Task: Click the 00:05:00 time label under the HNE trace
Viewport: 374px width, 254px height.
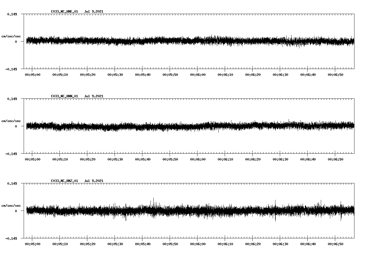Action: click(32, 74)
